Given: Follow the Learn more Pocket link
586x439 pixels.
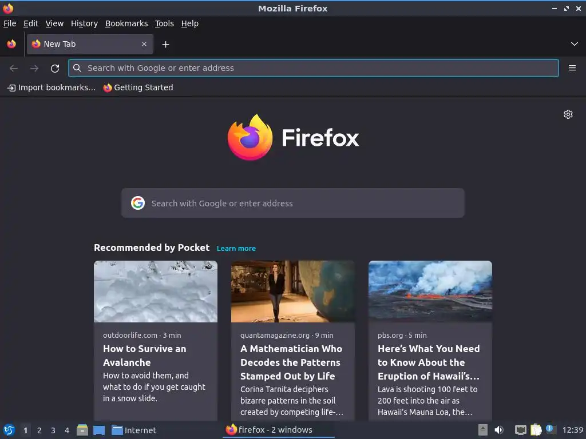Looking at the screenshot, I should click(x=236, y=249).
